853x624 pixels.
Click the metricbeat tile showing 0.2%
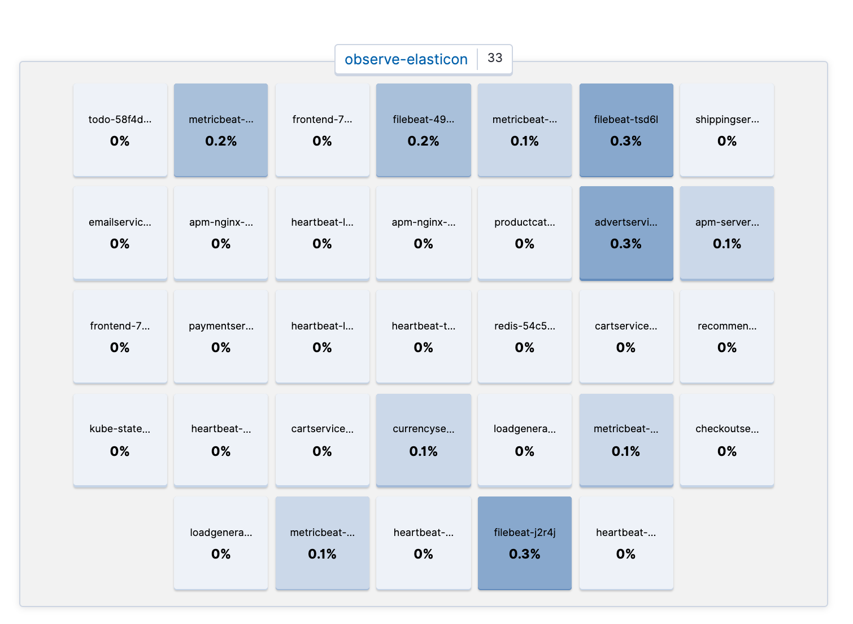pyautogui.click(x=221, y=130)
